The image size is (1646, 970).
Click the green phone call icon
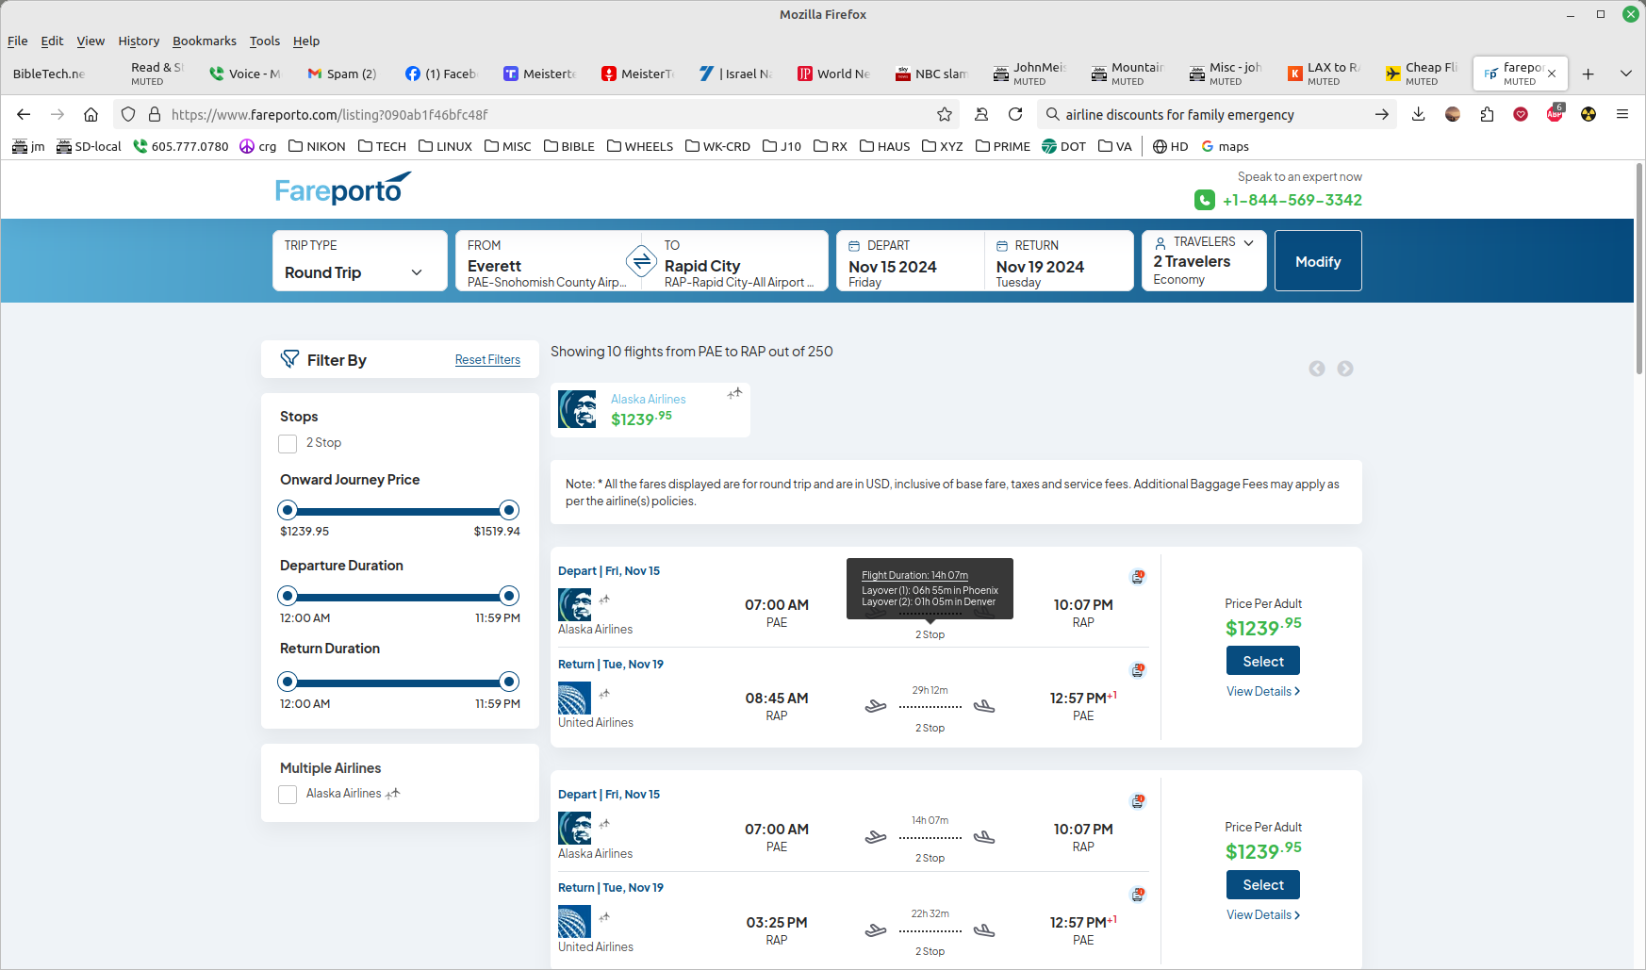(1204, 200)
